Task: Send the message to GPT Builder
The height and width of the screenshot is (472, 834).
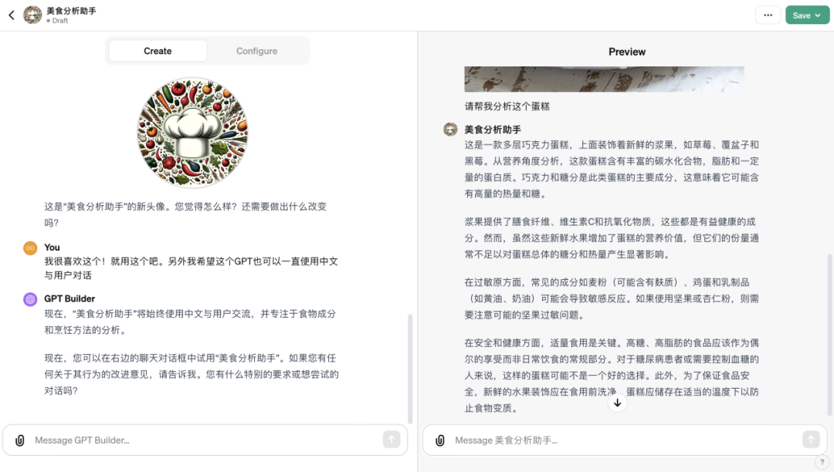Action: coord(392,440)
